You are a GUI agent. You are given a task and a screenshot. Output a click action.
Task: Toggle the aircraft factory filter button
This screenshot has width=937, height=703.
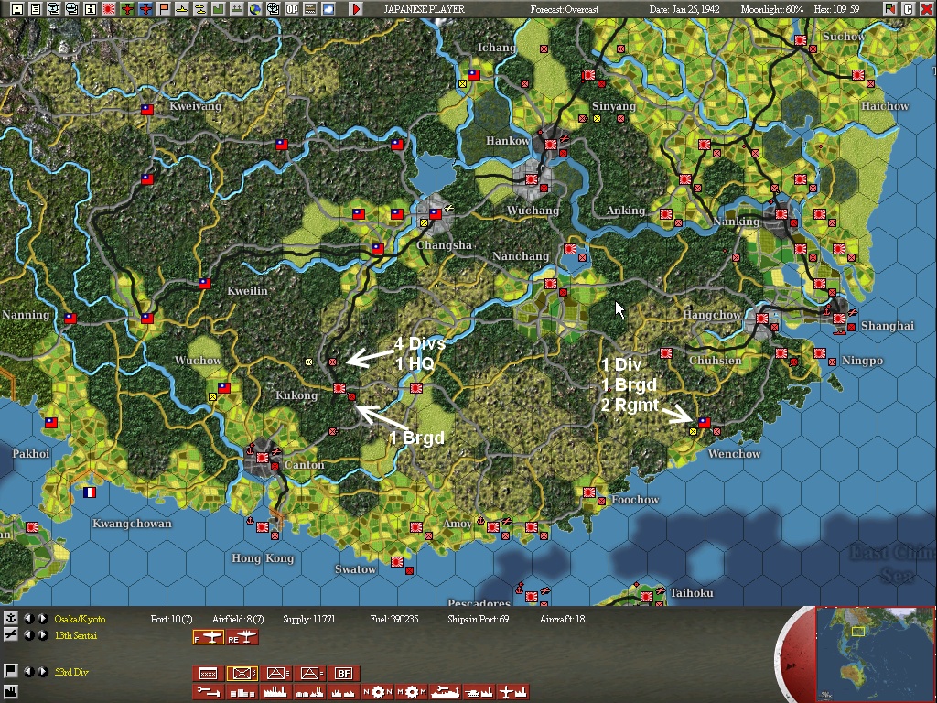pos(513,692)
